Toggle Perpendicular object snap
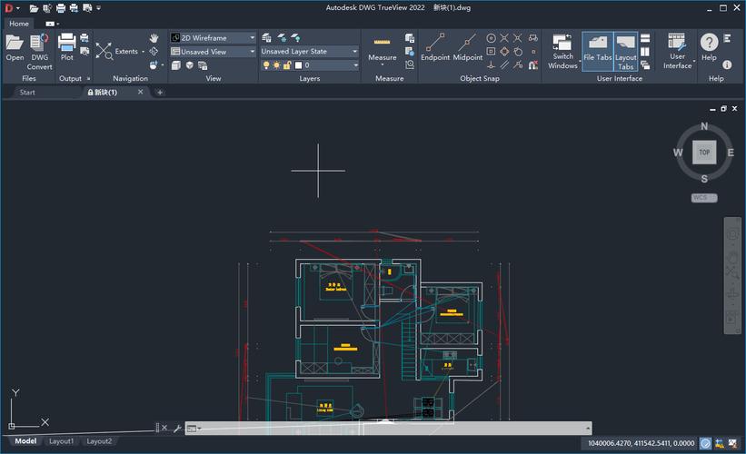Screen dimensions: 746x454 [x=491, y=65]
